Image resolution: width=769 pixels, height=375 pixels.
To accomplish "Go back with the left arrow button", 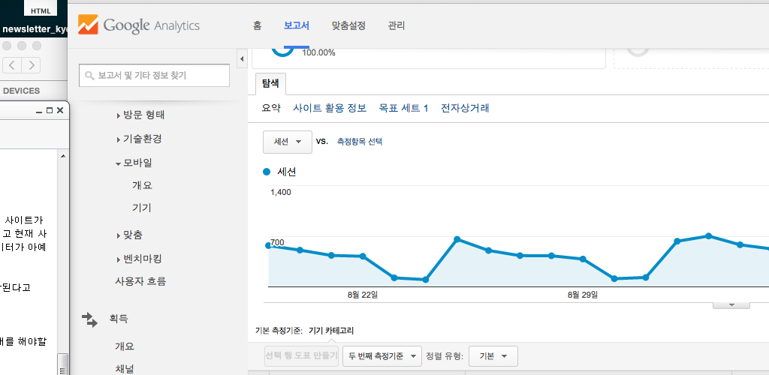I will click(x=13, y=65).
